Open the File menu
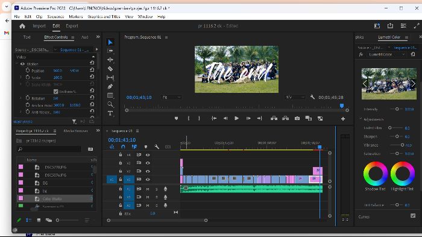This screenshot has height=237, width=422. [17, 17]
